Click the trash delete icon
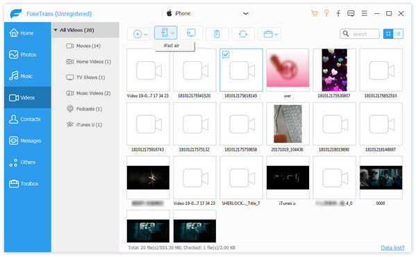This screenshot has height=257, width=416. point(217,34)
